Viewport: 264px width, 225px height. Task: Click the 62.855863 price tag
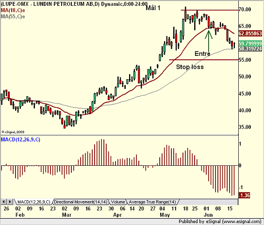[250, 34]
